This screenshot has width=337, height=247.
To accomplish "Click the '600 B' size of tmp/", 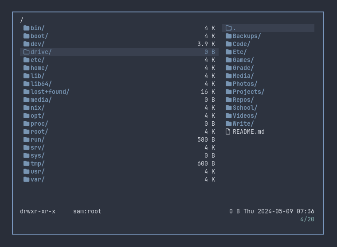I will coord(206,163).
